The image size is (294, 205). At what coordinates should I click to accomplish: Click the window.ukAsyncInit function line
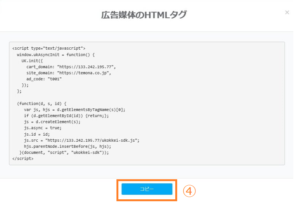coord(55,55)
